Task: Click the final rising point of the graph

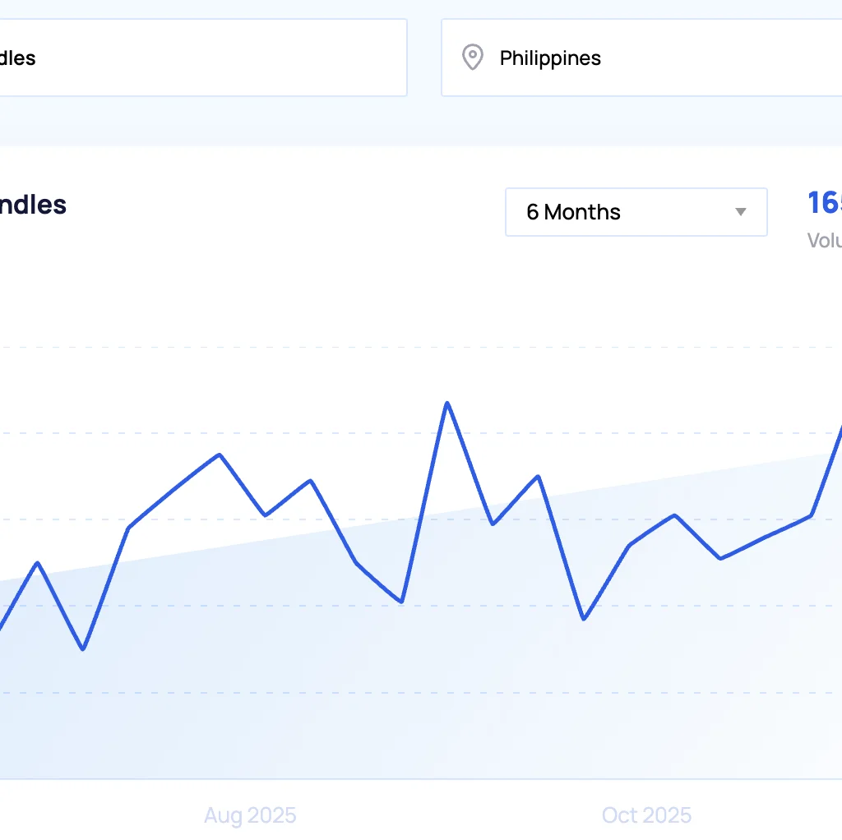Action: (839, 429)
